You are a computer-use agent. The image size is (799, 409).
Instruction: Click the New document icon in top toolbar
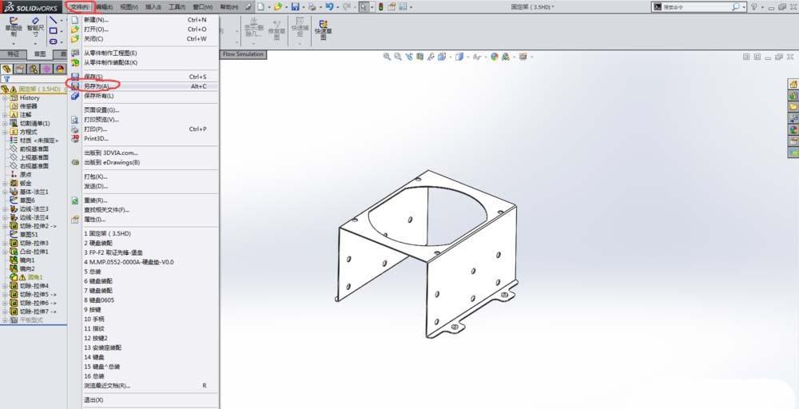261,6
